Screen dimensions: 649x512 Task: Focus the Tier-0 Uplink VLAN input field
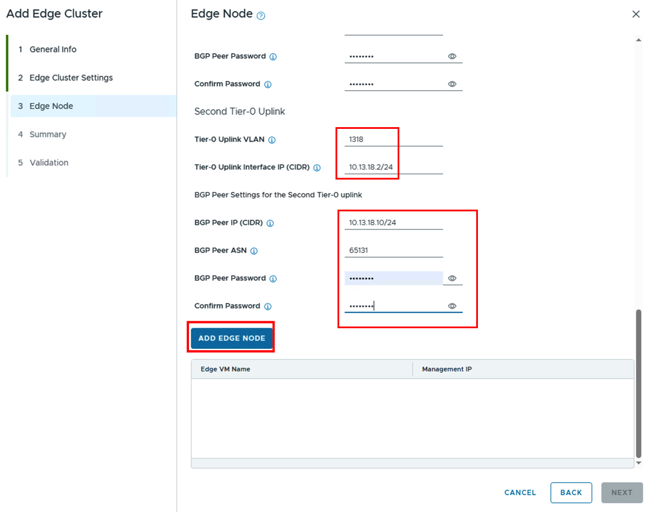(x=393, y=139)
